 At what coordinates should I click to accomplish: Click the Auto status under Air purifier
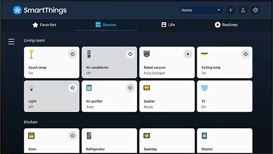[x=90, y=107]
